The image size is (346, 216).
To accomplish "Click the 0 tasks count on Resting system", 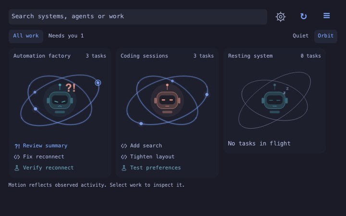I will click(x=311, y=56).
